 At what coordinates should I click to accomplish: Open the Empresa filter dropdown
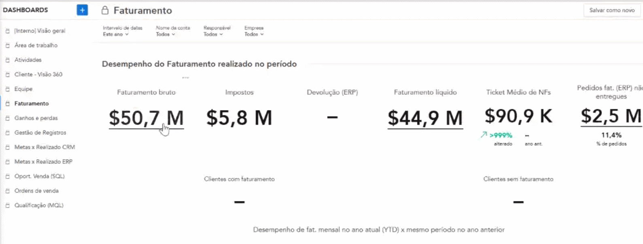(254, 34)
